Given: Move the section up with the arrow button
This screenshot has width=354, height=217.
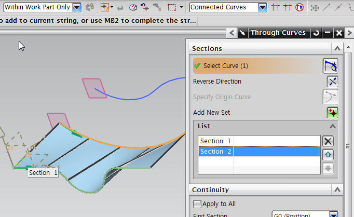Looking at the screenshot, I should 328,155.
